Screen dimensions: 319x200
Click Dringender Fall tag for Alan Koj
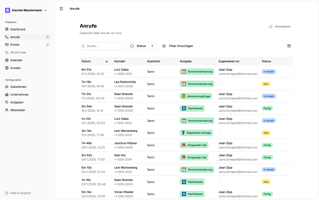click(194, 158)
